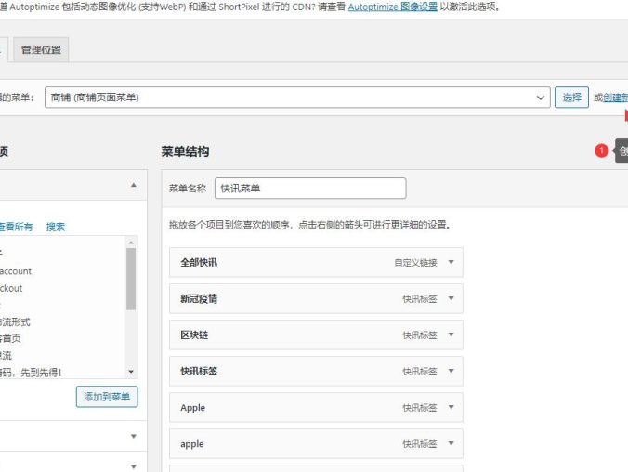Select the 流形式 page item

[15, 322]
